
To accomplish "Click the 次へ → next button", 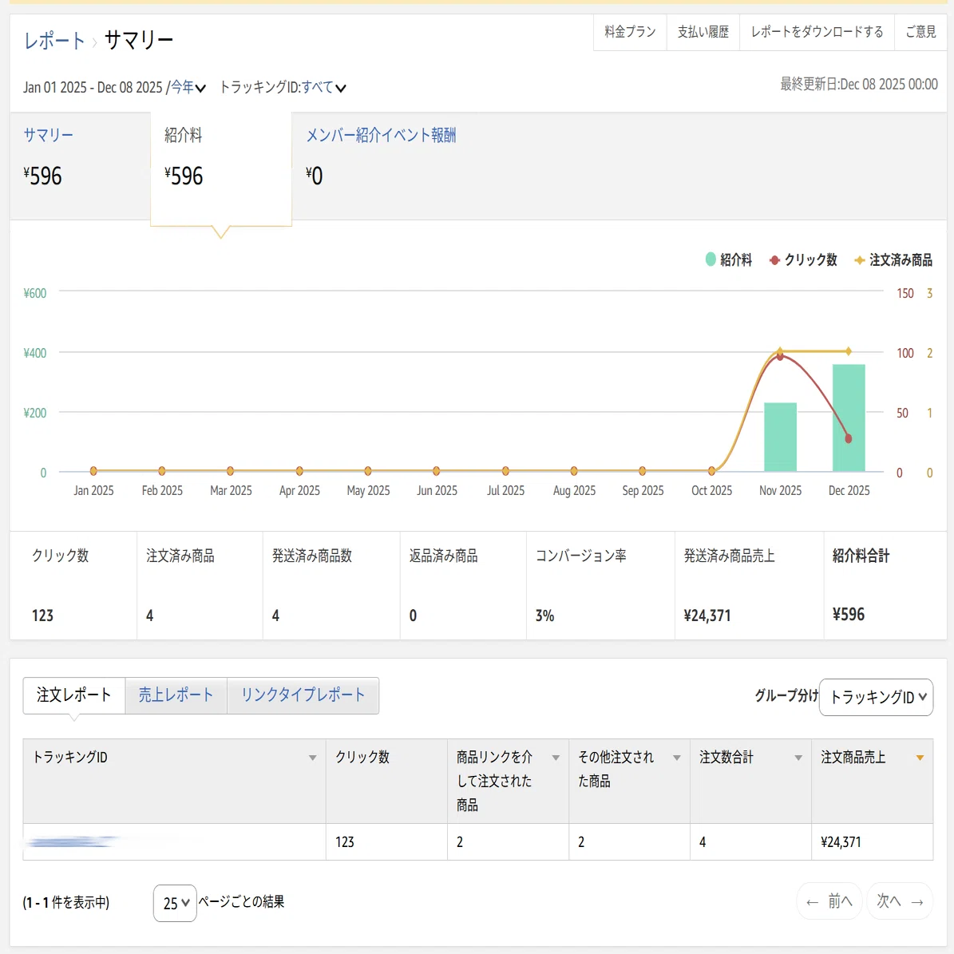I will pos(900,901).
